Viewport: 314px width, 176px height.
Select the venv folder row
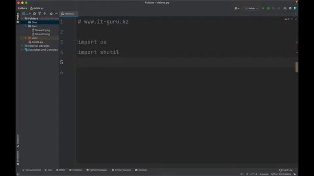pos(39,38)
